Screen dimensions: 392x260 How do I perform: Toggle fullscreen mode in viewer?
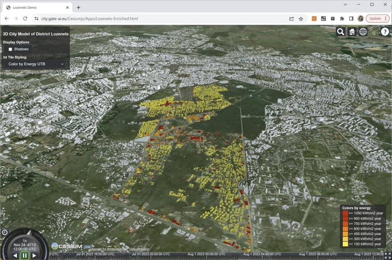(387, 255)
